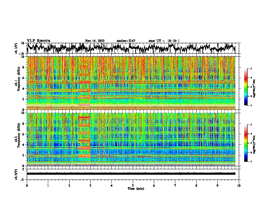Click time axis tick label "9"

(x=217, y=186)
